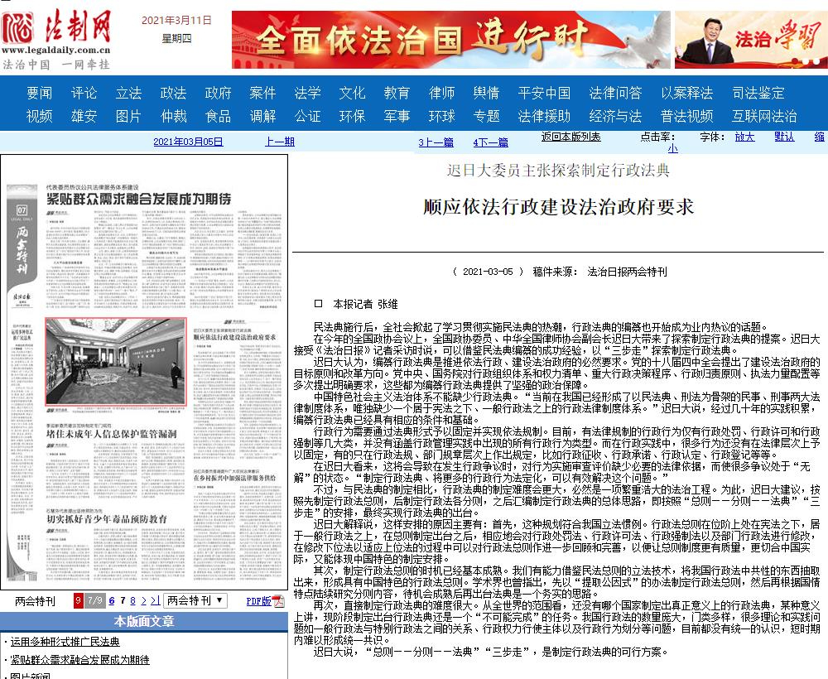Go to the 舆情 channel
This screenshot has height=679, width=828.
coord(486,93)
